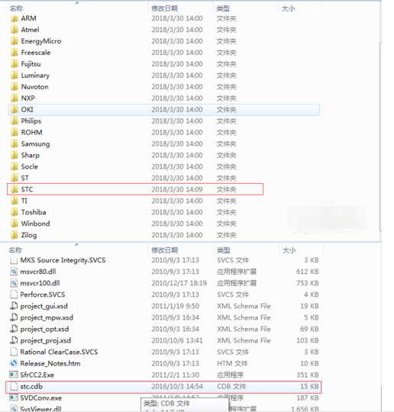The image size is (394, 412).
Task: Click the Perforce.SVCS file icon
Action: [x=14, y=295]
